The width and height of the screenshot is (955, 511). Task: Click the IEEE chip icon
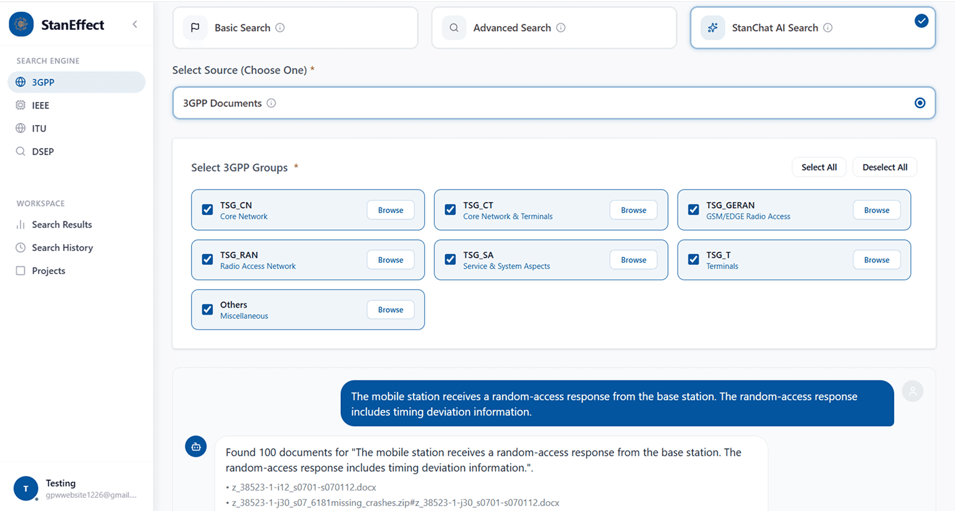pos(21,105)
